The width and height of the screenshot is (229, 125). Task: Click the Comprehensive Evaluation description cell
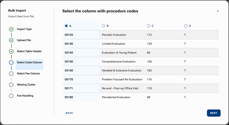[119, 62]
